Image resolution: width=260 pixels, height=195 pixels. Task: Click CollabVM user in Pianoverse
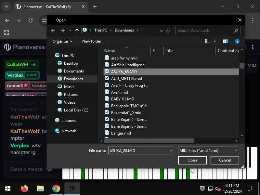22,64
